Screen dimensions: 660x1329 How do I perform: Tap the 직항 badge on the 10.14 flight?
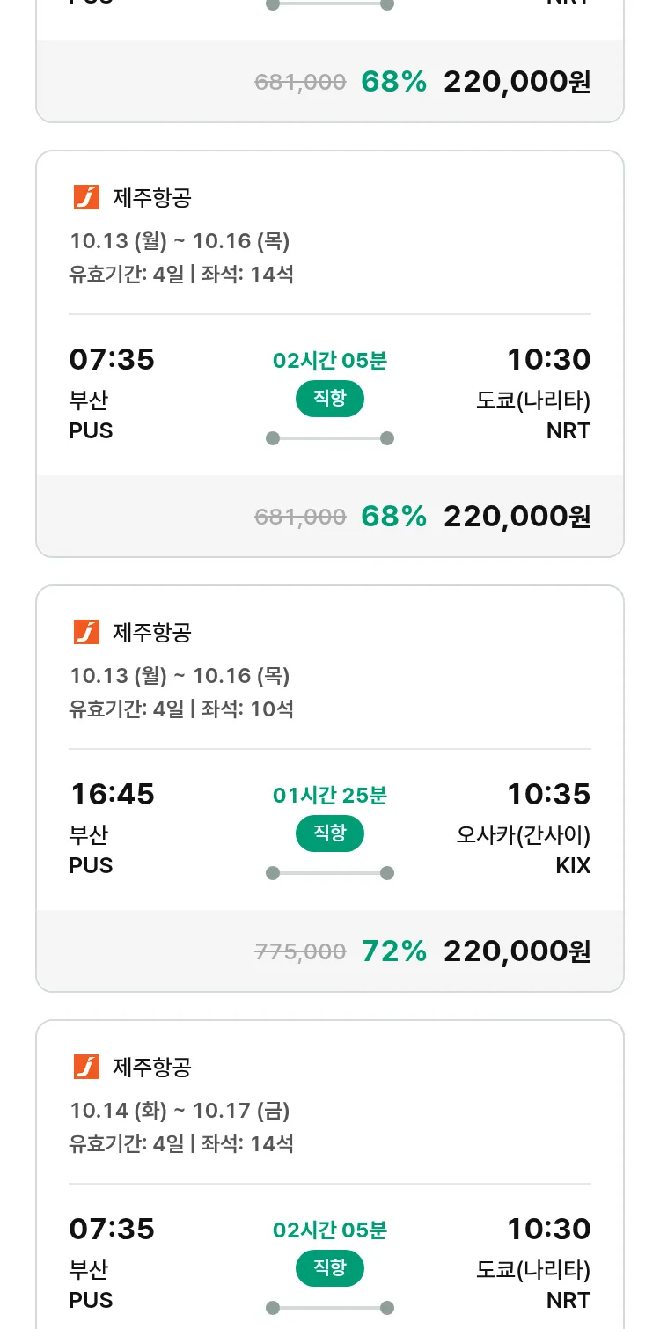click(330, 1268)
